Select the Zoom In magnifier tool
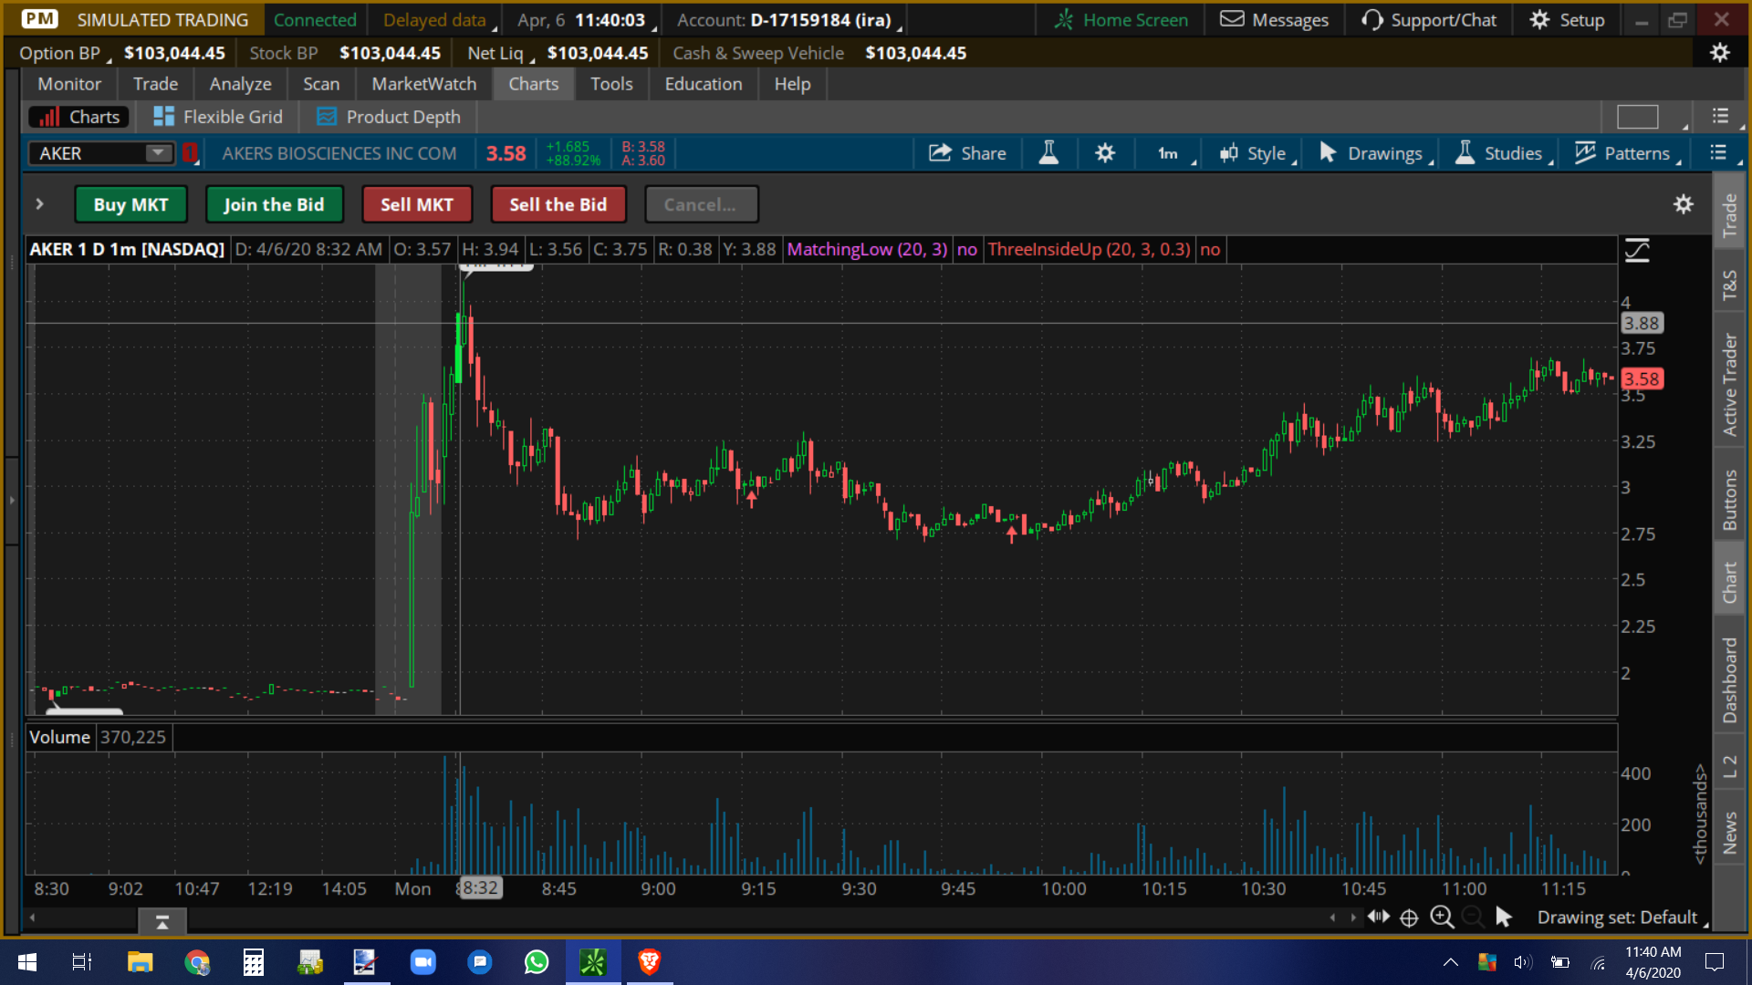The image size is (1752, 985). 1443,918
